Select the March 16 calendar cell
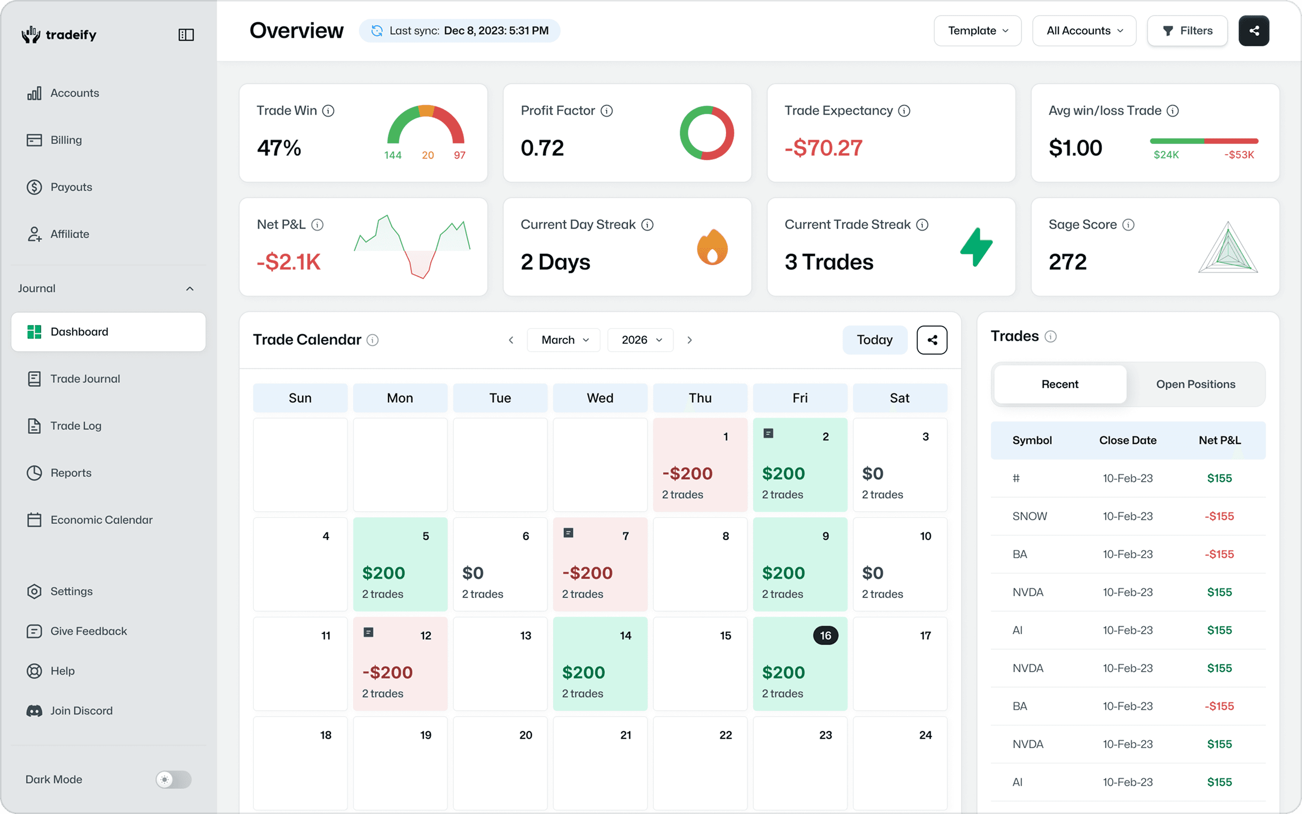The image size is (1302, 814). 800,663
